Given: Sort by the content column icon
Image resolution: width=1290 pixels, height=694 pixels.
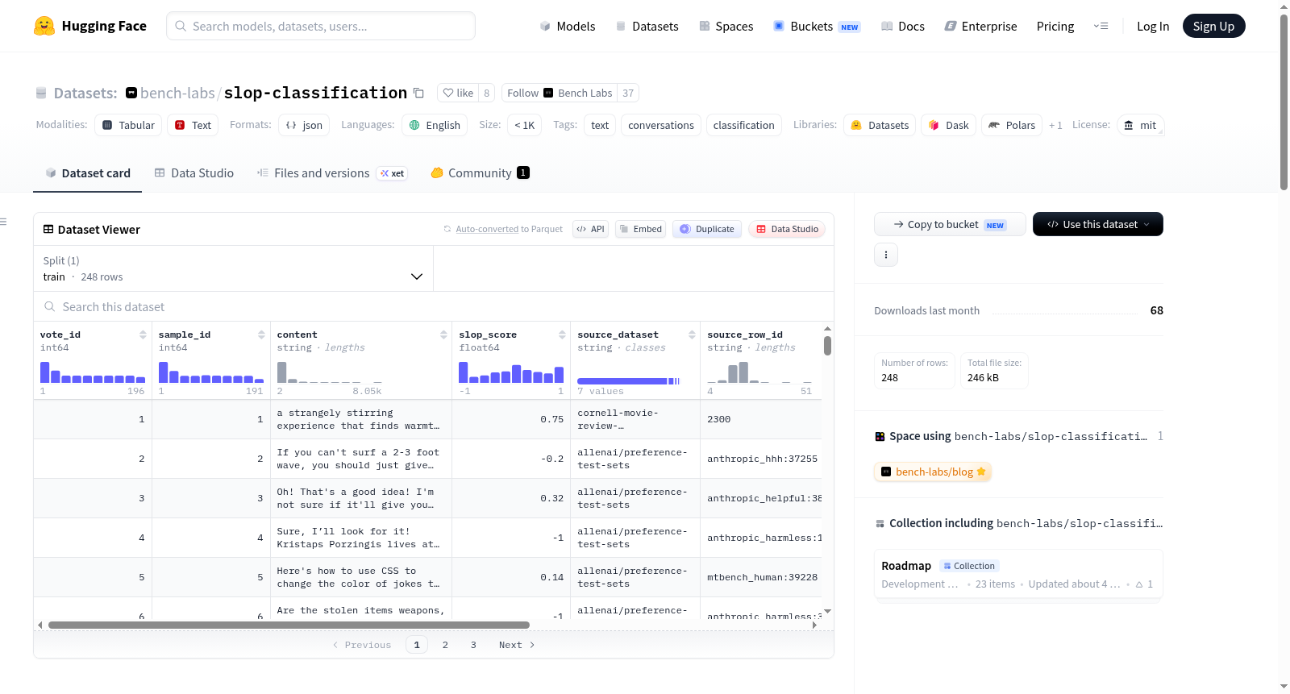Looking at the screenshot, I should 443,335.
